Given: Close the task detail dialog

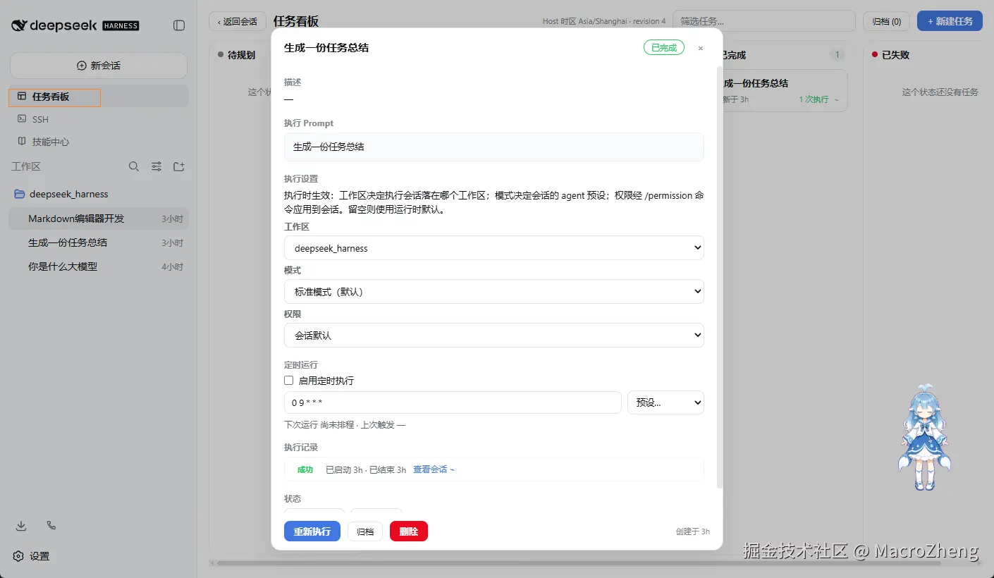Looking at the screenshot, I should (700, 48).
